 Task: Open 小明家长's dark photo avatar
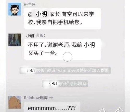pyautogui.click(x=15, y=40)
